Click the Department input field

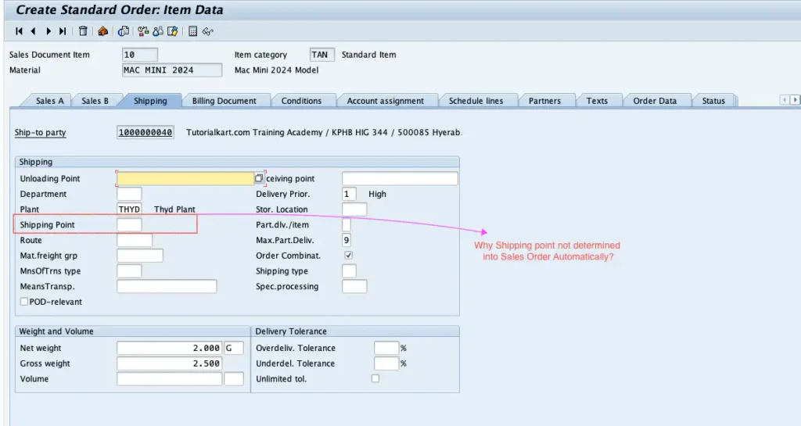tap(129, 194)
